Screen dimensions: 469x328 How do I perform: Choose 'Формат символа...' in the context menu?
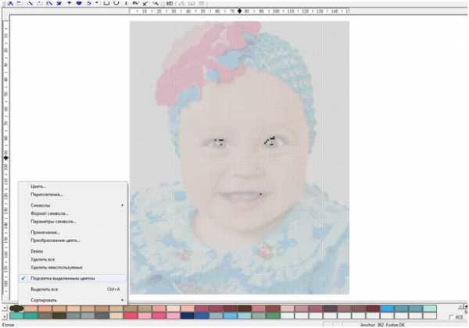coord(50,213)
